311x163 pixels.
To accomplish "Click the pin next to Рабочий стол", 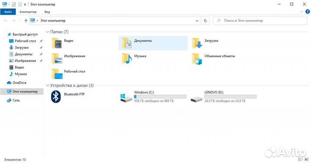I will 41,41.
